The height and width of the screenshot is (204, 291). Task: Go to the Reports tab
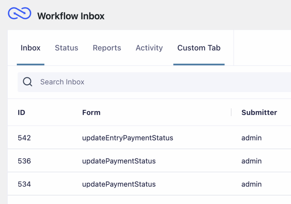click(107, 48)
